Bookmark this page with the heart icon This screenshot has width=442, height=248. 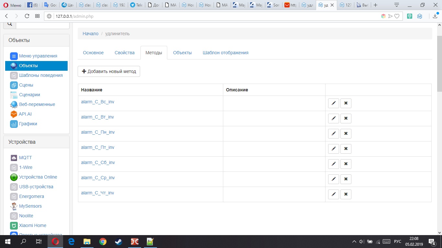pos(397,16)
